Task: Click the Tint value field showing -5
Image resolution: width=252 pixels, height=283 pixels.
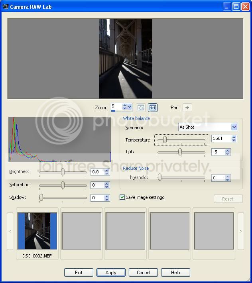Action: (x=219, y=152)
